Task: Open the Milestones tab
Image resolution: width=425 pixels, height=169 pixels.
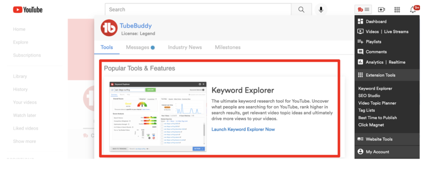Action: pos(227,47)
